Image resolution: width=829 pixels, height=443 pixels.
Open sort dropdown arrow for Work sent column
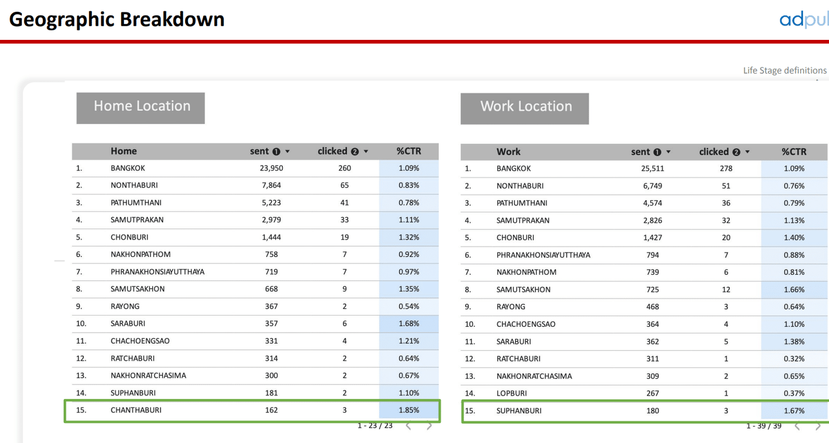point(668,152)
